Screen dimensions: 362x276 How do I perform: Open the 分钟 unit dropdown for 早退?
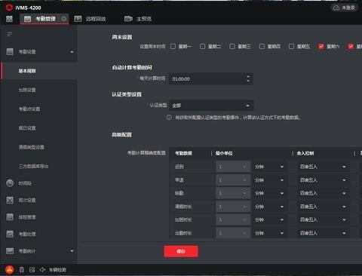point(269,180)
